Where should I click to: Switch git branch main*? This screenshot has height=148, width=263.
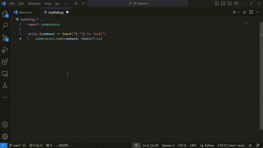(x=15, y=145)
